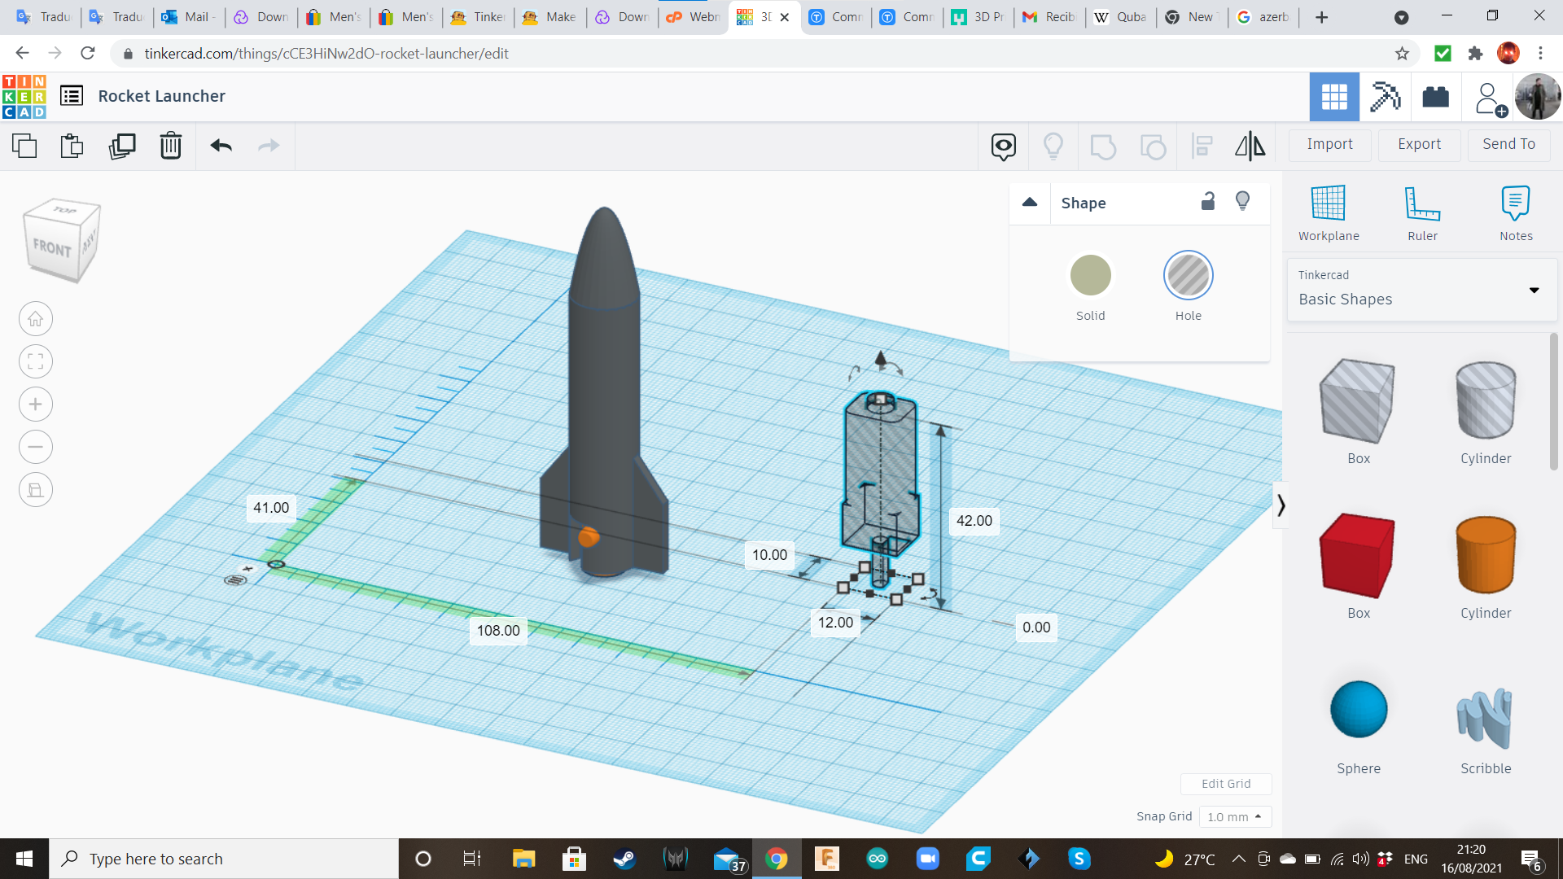Toggle shape visibility with the lightbulb icon
1563x879 pixels.
pos(1242,201)
